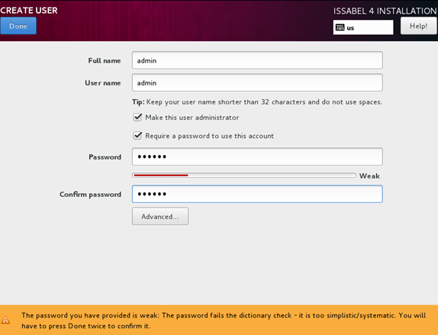Click the CREATE USER title

29,11
